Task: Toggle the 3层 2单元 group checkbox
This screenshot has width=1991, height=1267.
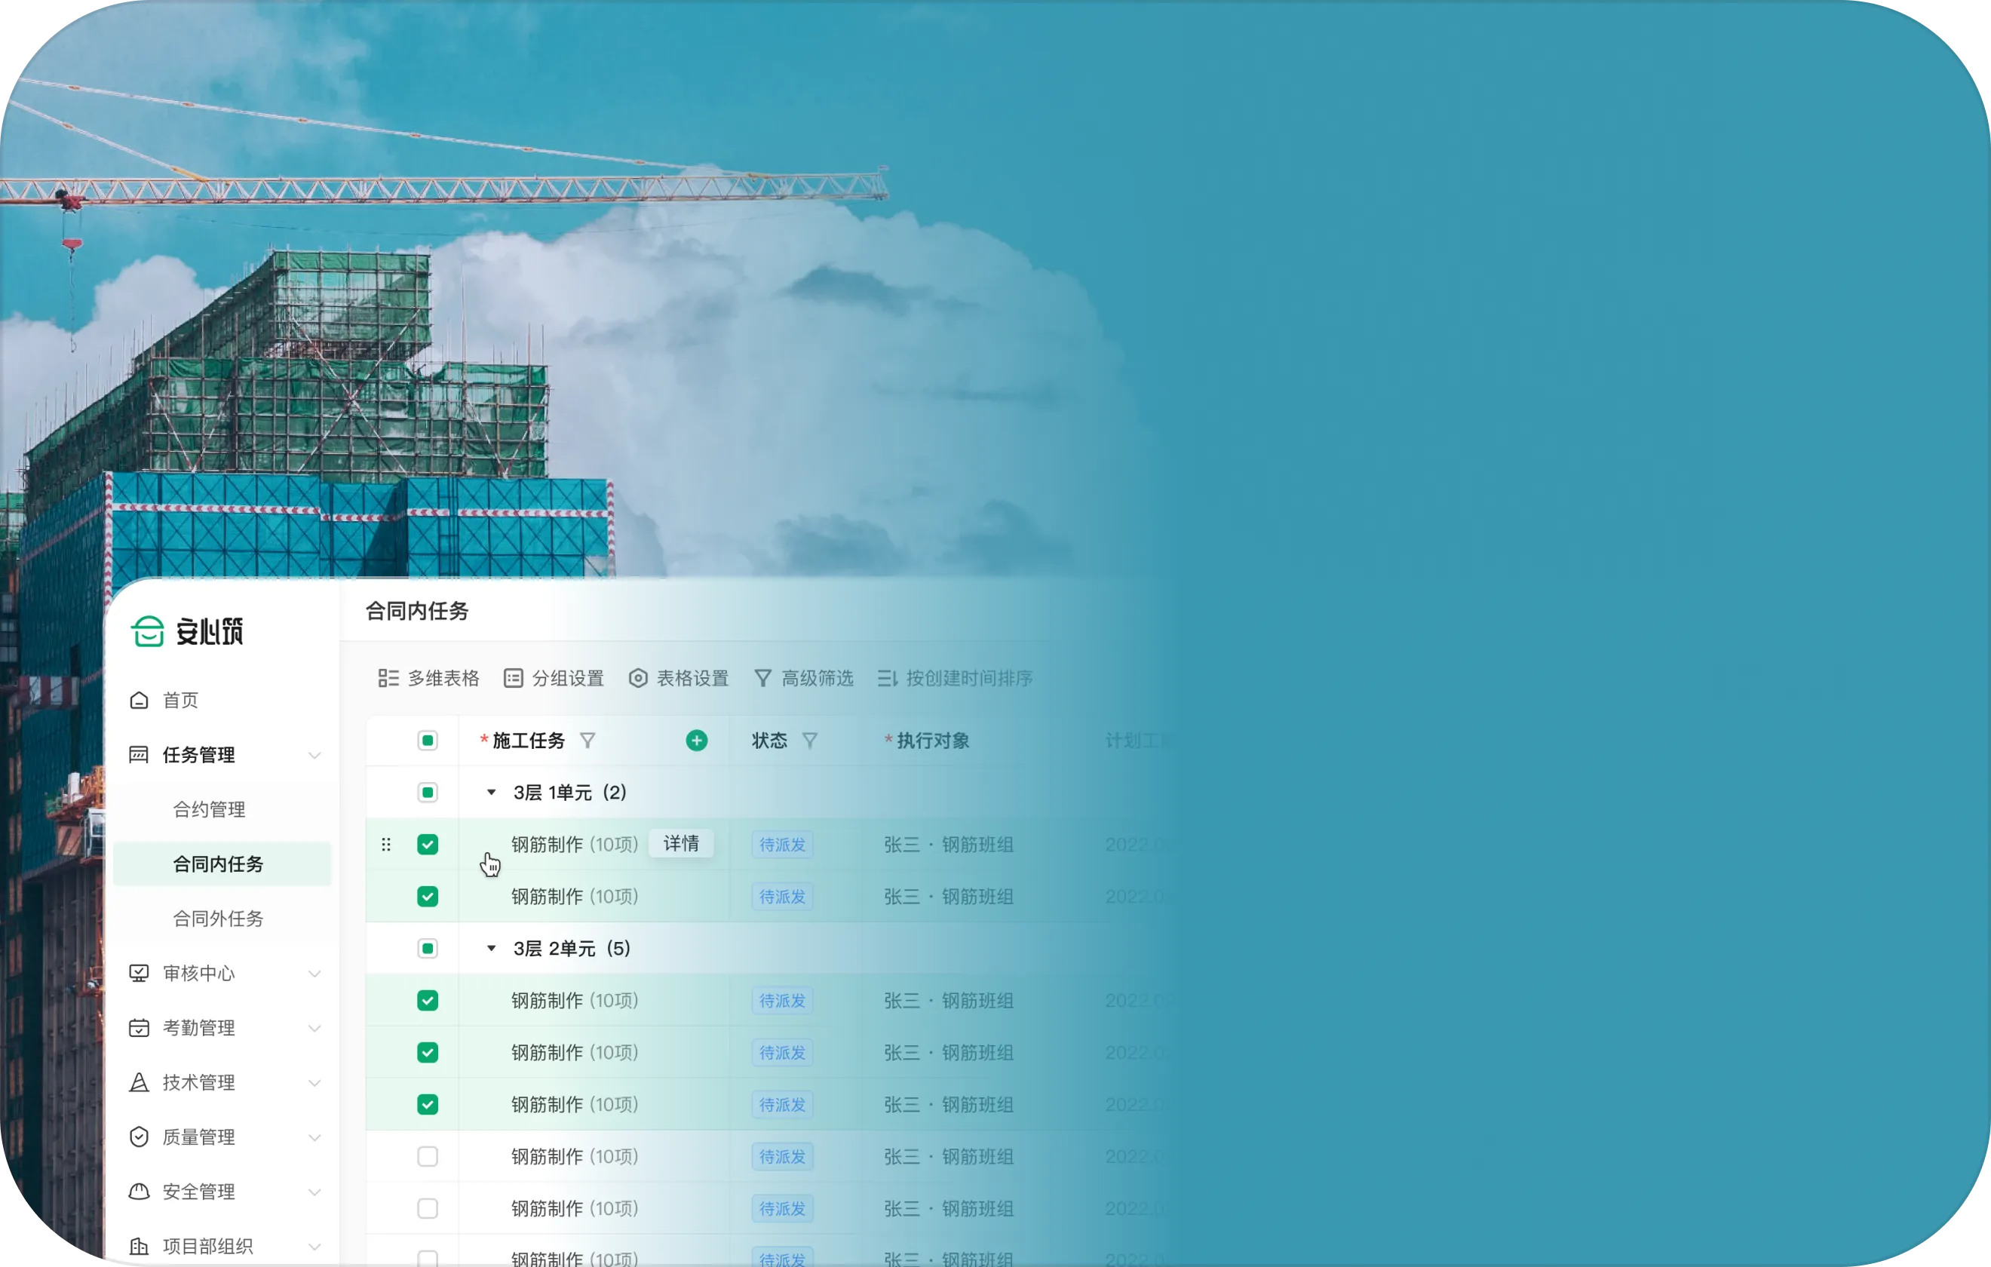Action: coord(428,949)
